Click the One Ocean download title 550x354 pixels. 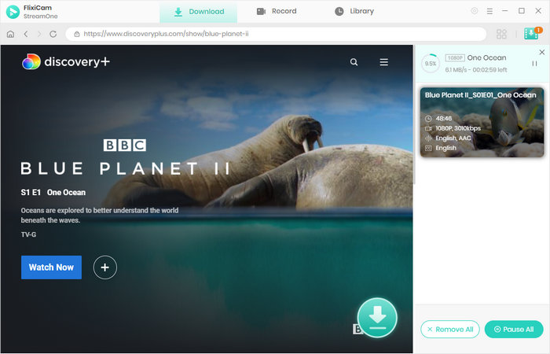point(486,57)
